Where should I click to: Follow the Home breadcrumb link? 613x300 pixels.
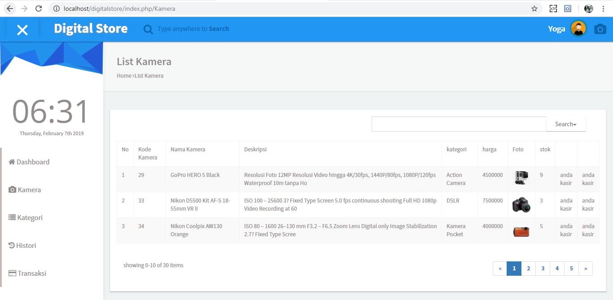pos(124,75)
